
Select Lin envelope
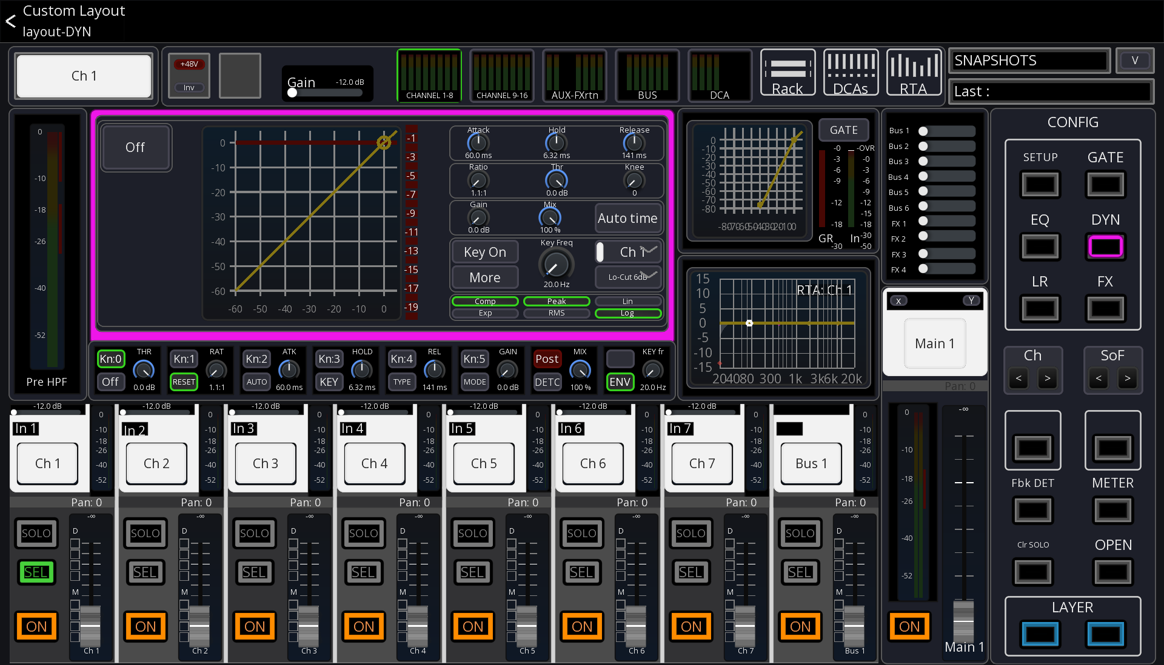(627, 301)
